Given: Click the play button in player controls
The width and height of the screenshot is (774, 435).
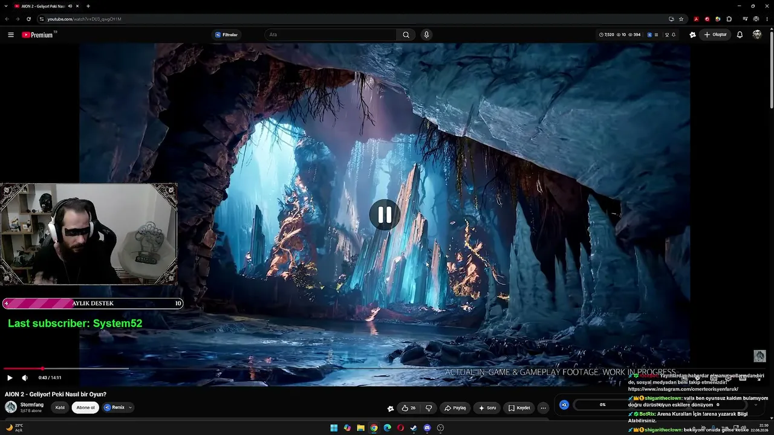Looking at the screenshot, I should click(x=10, y=378).
